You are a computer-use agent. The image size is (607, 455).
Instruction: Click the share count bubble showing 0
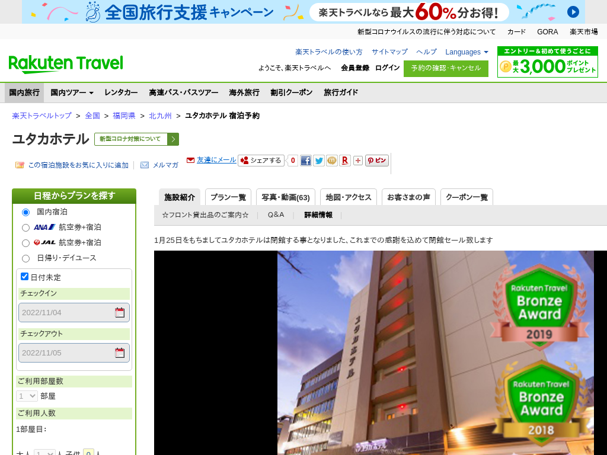click(x=293, y=161)
